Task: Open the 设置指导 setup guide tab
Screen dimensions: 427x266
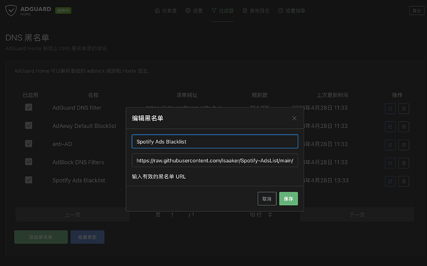Action: pyautogui.click(x=291, y=11)
